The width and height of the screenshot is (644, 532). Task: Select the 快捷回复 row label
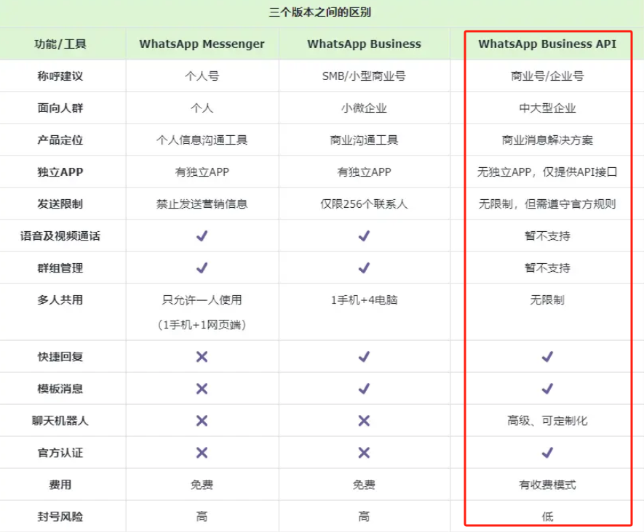click(x=60, y=357)
